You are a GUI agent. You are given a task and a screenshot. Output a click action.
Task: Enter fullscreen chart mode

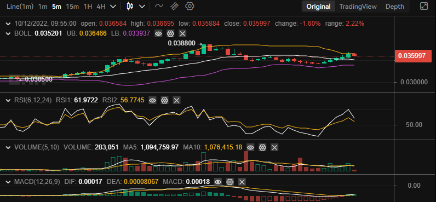423,7
